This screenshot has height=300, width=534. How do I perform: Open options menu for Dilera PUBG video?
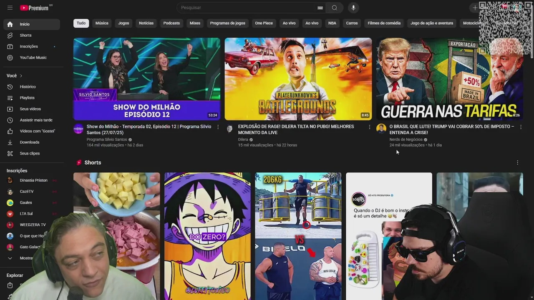tap(369, 127)
